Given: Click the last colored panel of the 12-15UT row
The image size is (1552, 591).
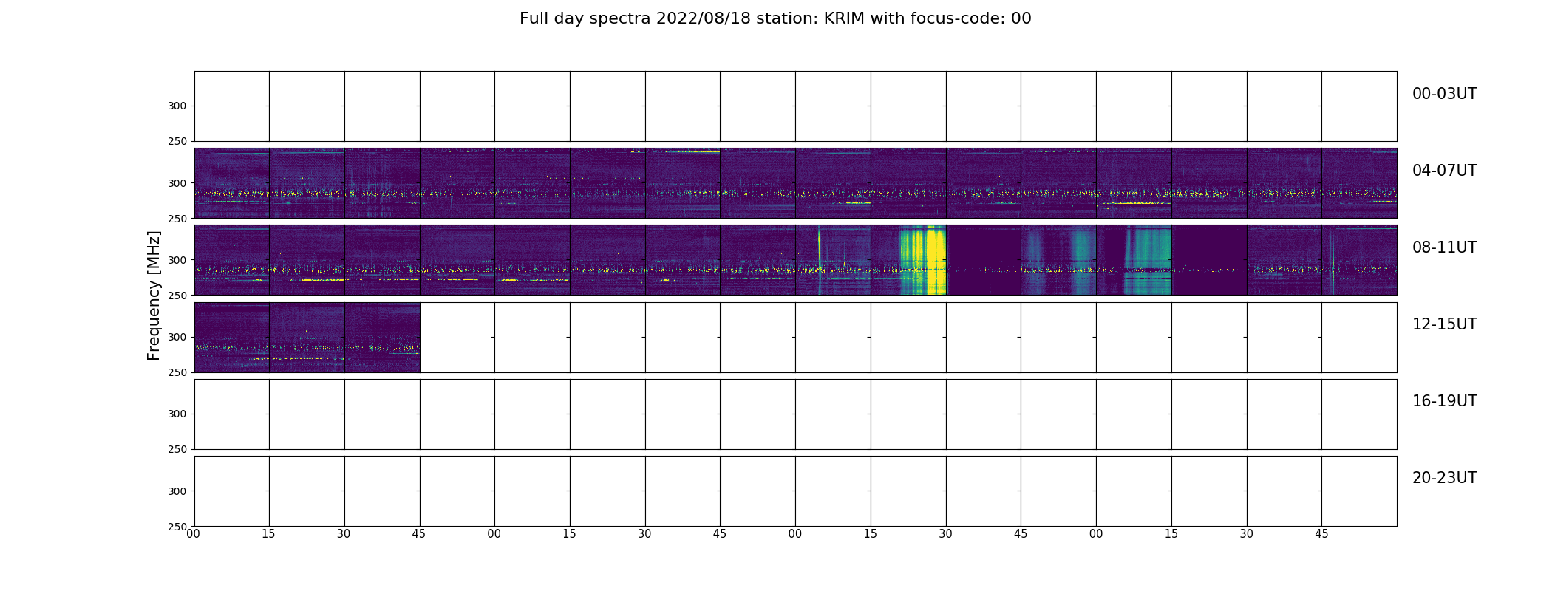Looking at the screenshot, I should point(382,337).
